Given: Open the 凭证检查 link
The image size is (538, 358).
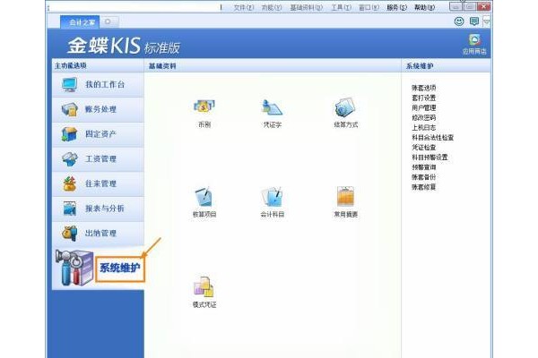Looking at the screenshot, I should coord(424,148).
